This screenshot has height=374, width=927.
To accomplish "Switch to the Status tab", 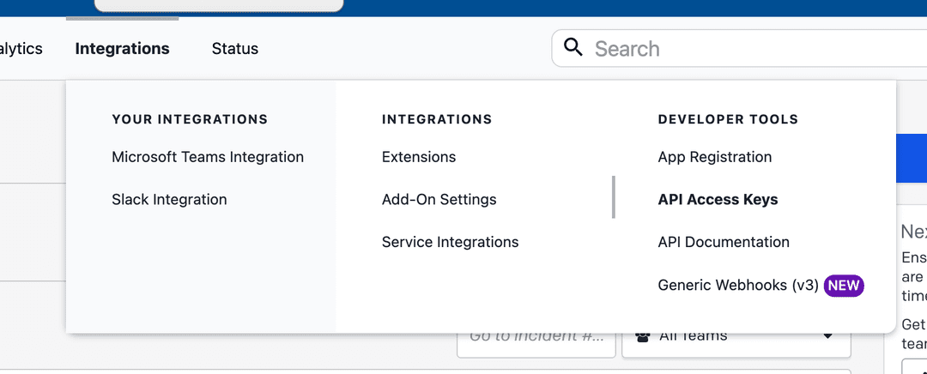I will click(235, 49).
